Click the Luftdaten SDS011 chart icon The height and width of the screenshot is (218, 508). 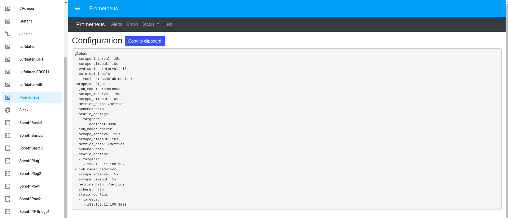(8, 72)
